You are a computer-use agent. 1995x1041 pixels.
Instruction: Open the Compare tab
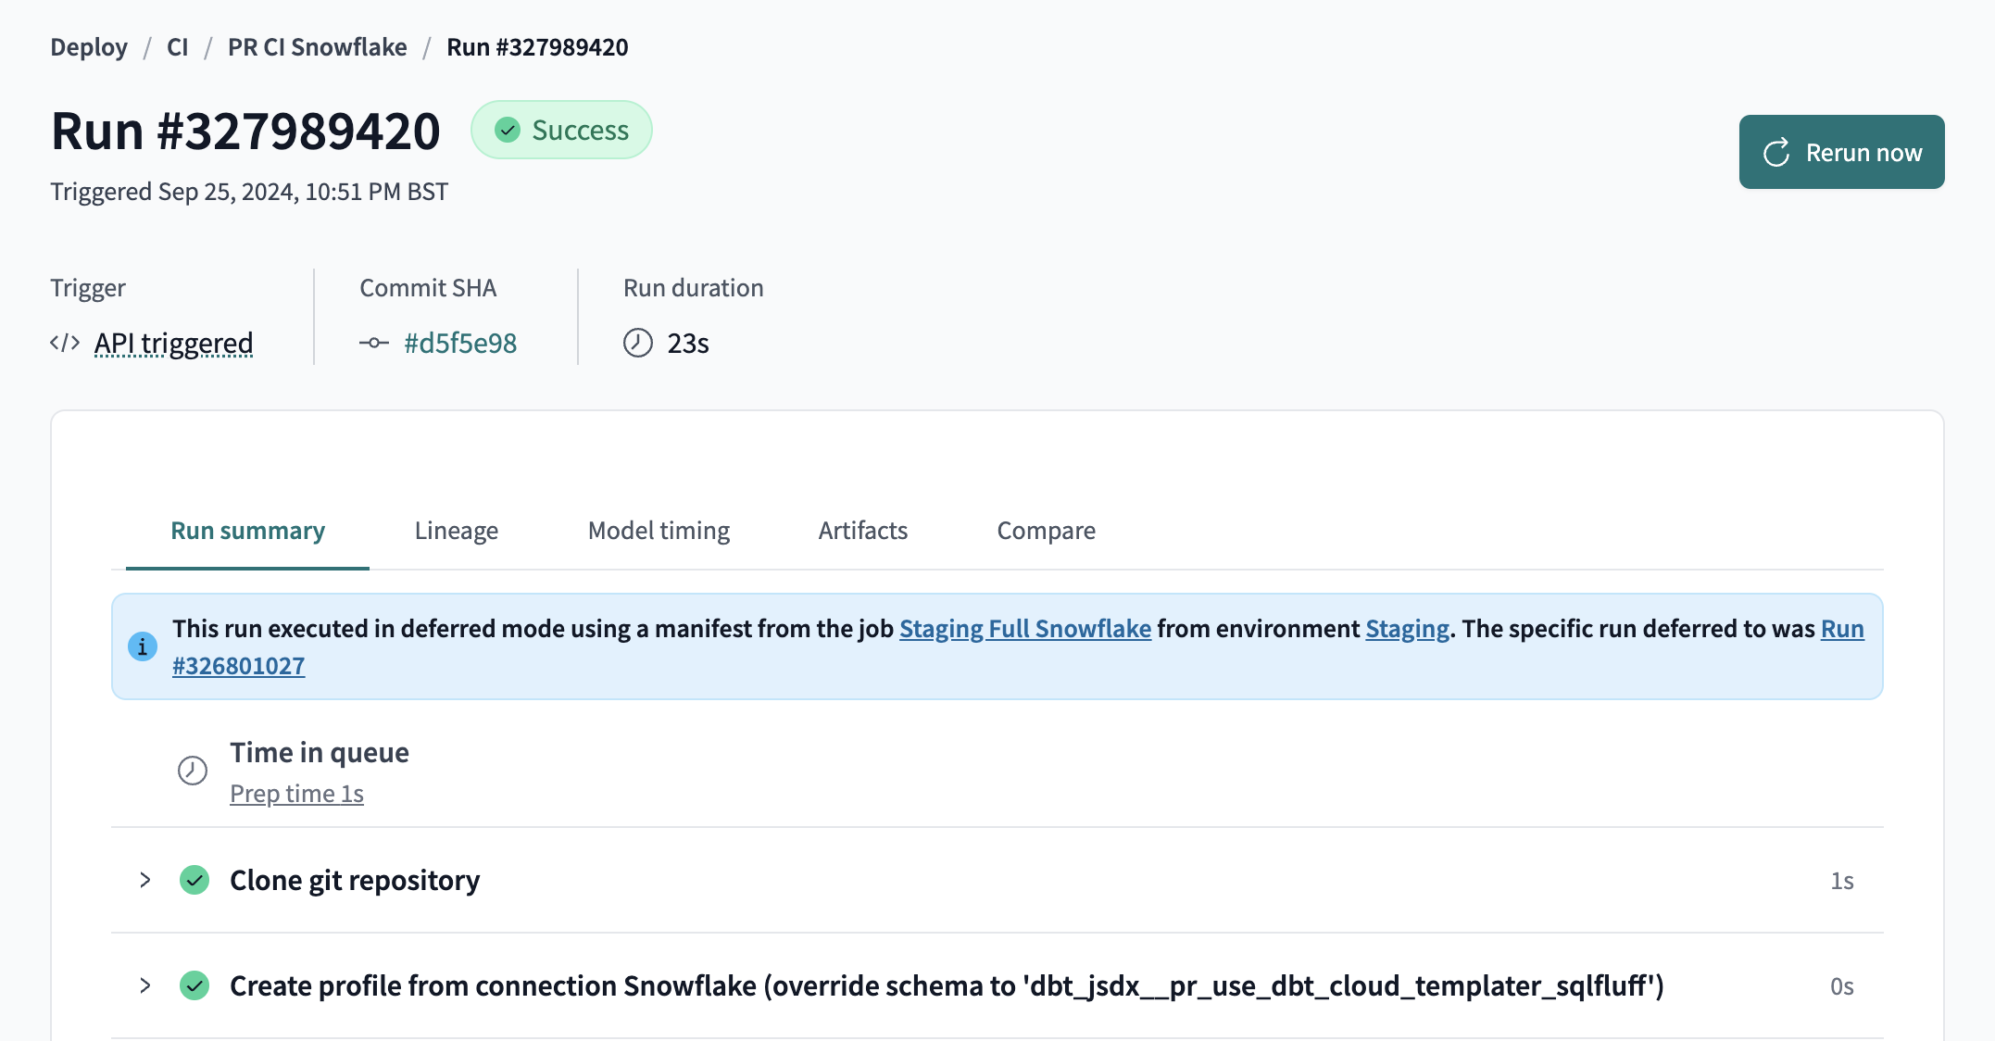coord(1046,530)
